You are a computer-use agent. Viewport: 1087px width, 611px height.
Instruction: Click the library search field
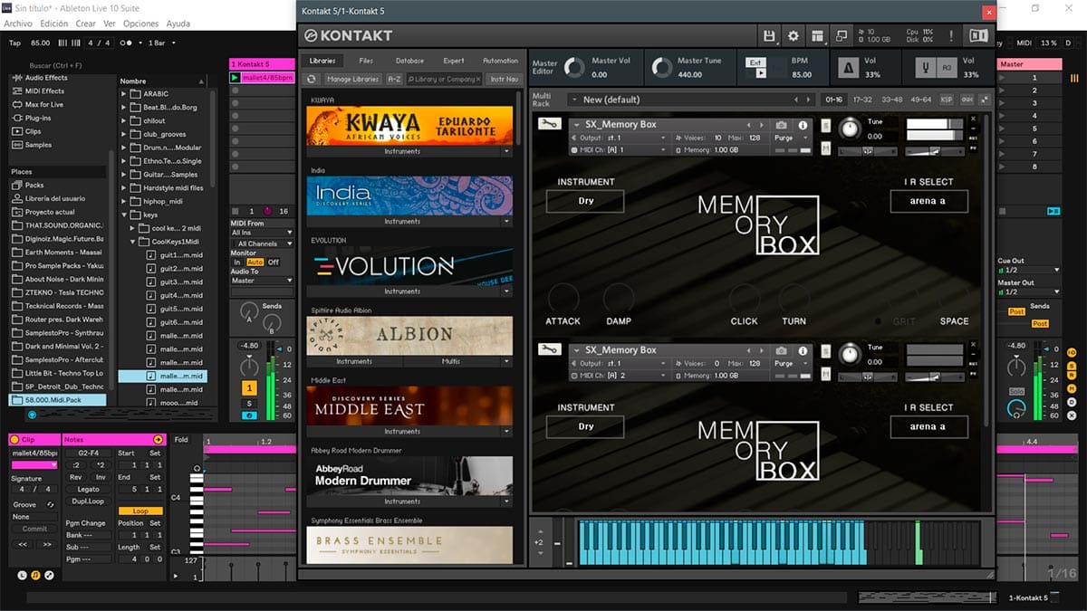(446, 80)
